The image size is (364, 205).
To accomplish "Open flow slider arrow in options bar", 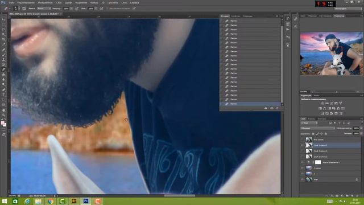I will click(96, 9).
